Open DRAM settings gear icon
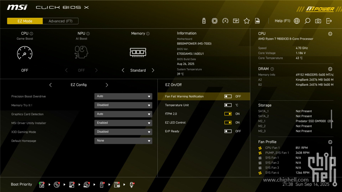This screenshot has width=342, height=192. pyautogui.click(x=330, y=69)
